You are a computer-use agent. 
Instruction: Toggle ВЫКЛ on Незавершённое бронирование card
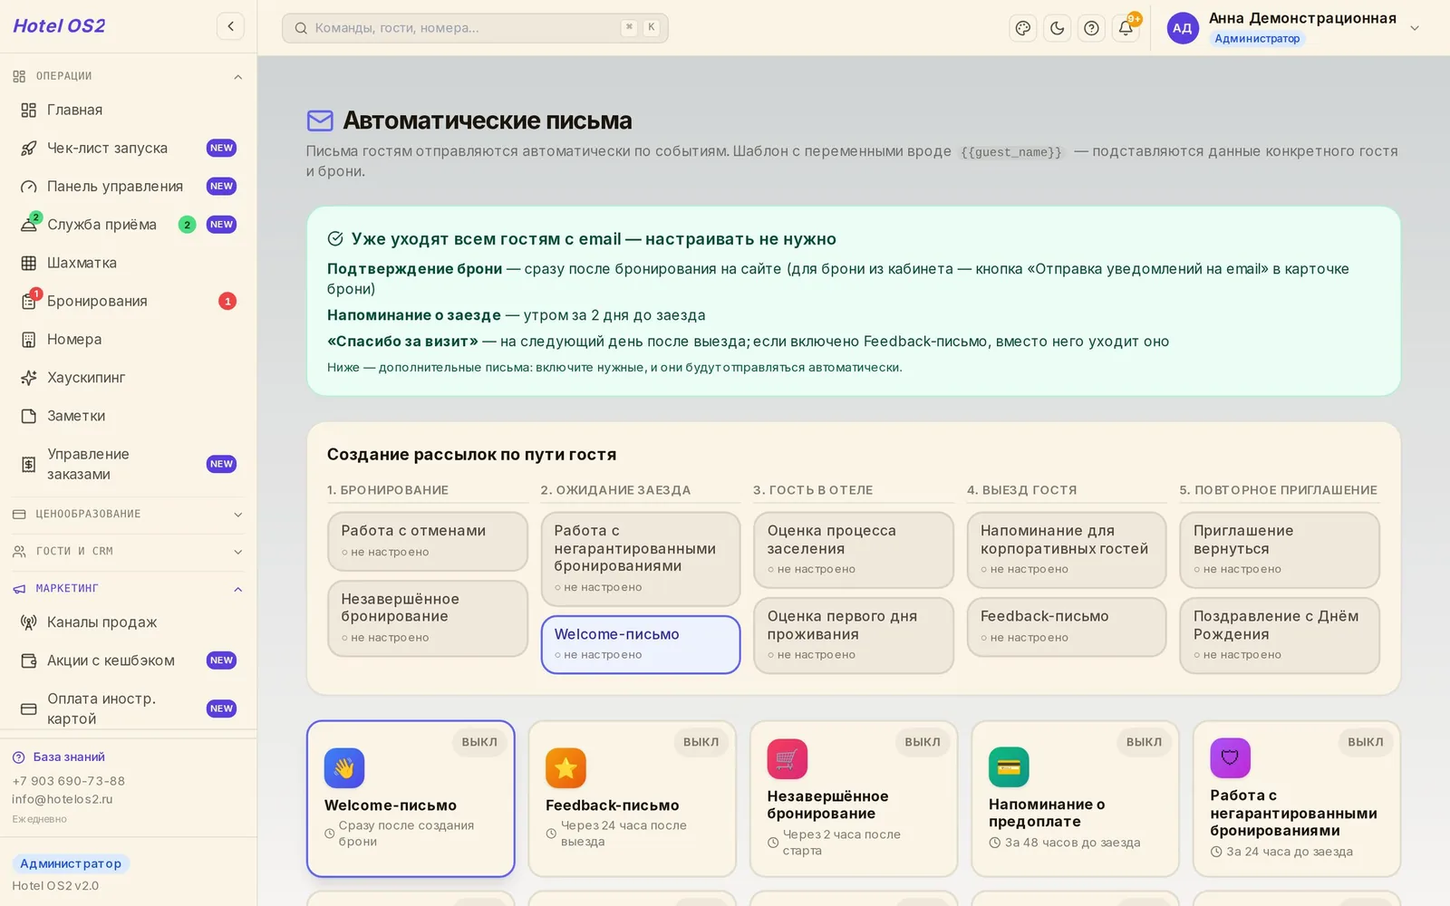(922, 742)
